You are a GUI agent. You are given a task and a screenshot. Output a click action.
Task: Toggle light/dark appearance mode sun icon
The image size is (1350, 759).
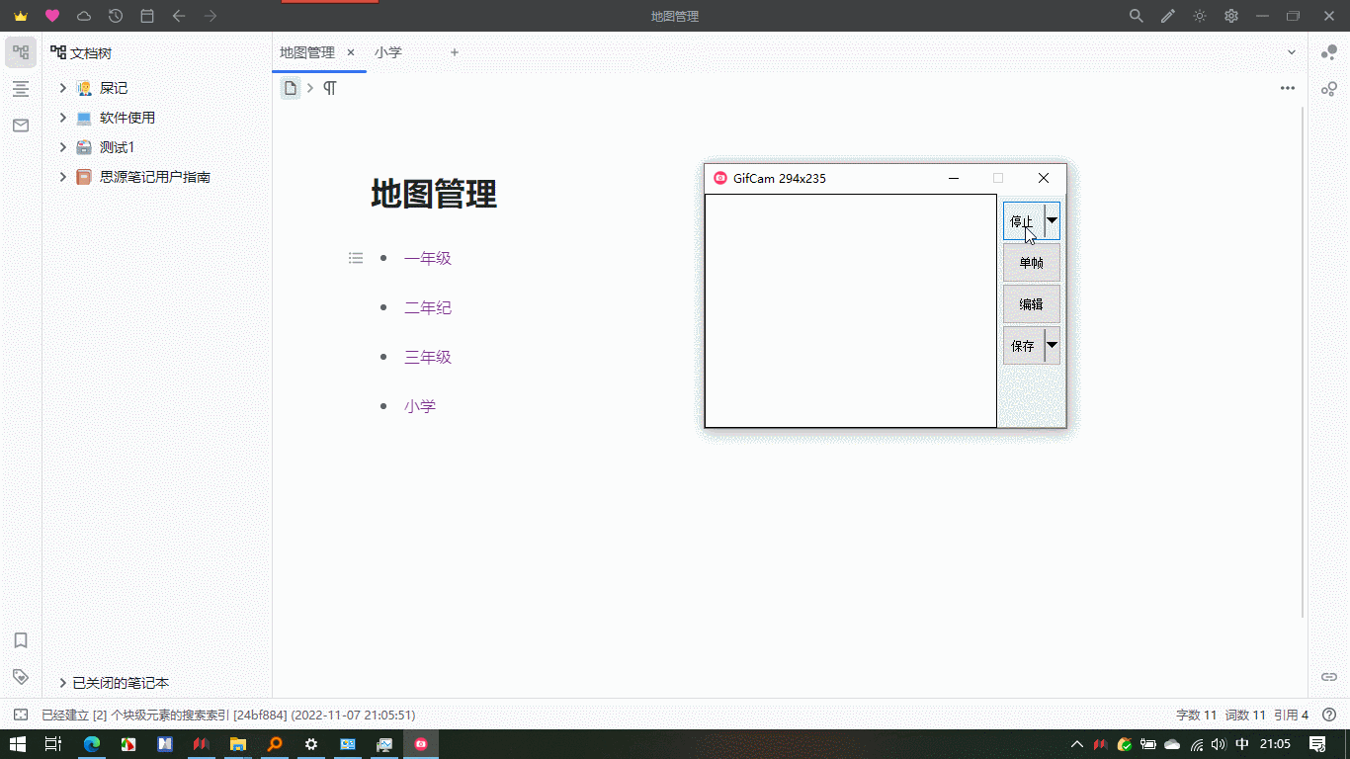(1200, 16)
